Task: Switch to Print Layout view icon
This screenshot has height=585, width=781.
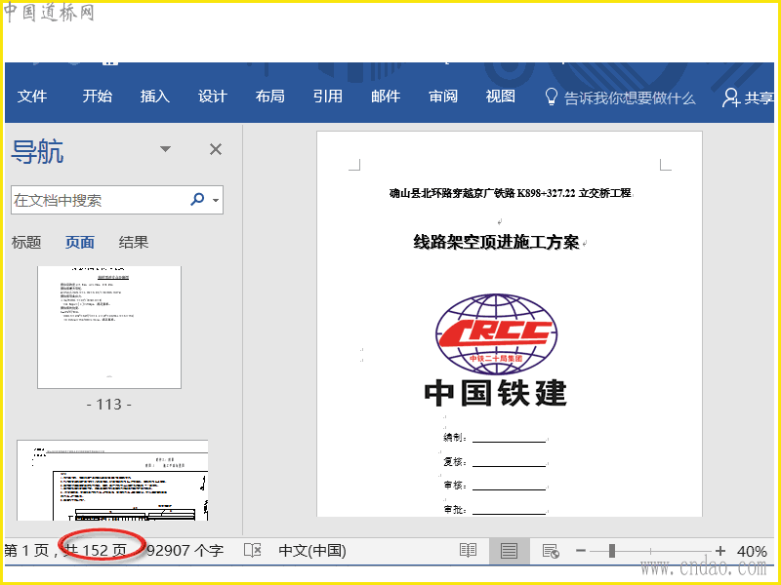Action: [x=509, y=551]
